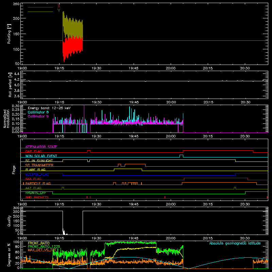Click the Normalized modulation axis title
The width and height of the screenshot is (272, 272).
[x=6, y=119]
